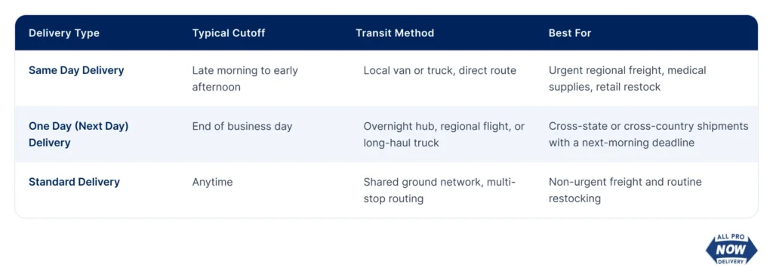Viewport: 773px width, 280px height.
Task: Open the Same Day Delivery row title
Action: click(x=76, y=70)
